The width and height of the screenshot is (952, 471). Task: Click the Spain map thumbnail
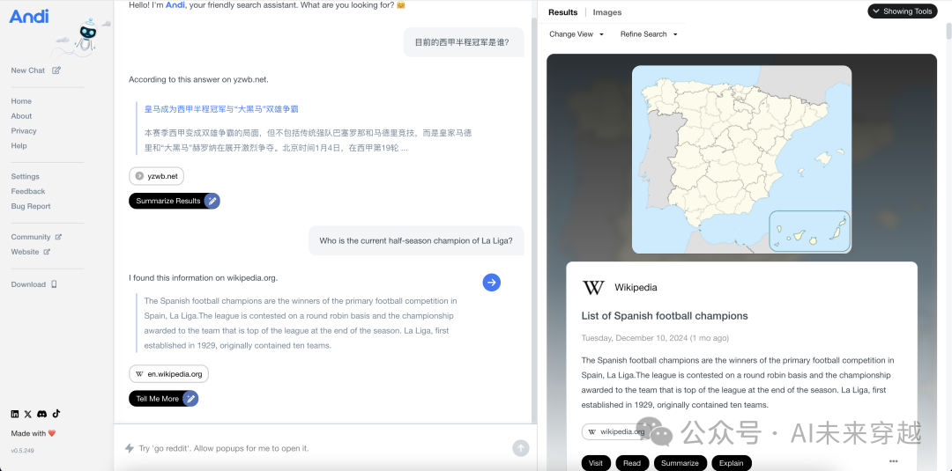[x=741, y=159]
